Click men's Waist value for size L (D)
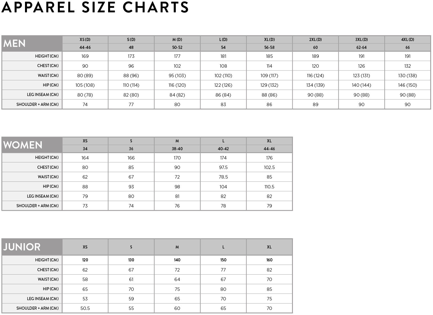The image size is (433, 315). tap(223, 76)
